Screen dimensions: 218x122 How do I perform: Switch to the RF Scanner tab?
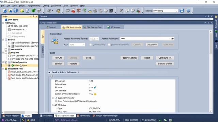click(x=114, y=27)
